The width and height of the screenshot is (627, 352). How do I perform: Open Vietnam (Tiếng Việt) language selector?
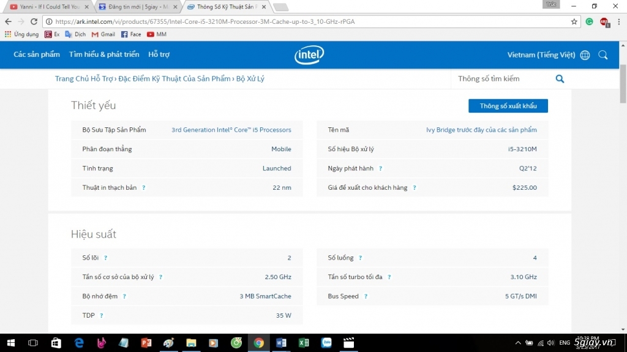point(541,55)
